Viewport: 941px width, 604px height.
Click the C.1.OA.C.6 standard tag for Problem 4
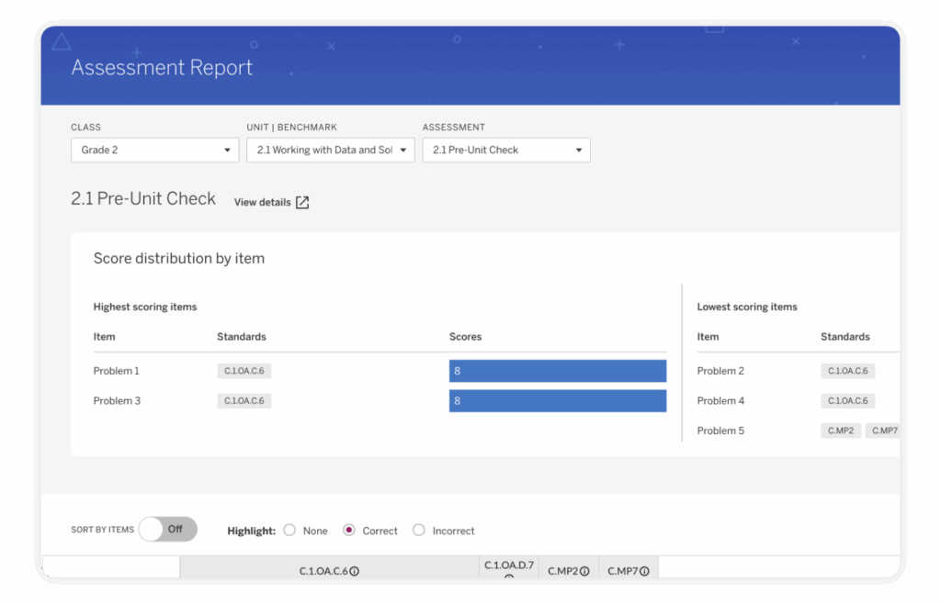(847, 401)
